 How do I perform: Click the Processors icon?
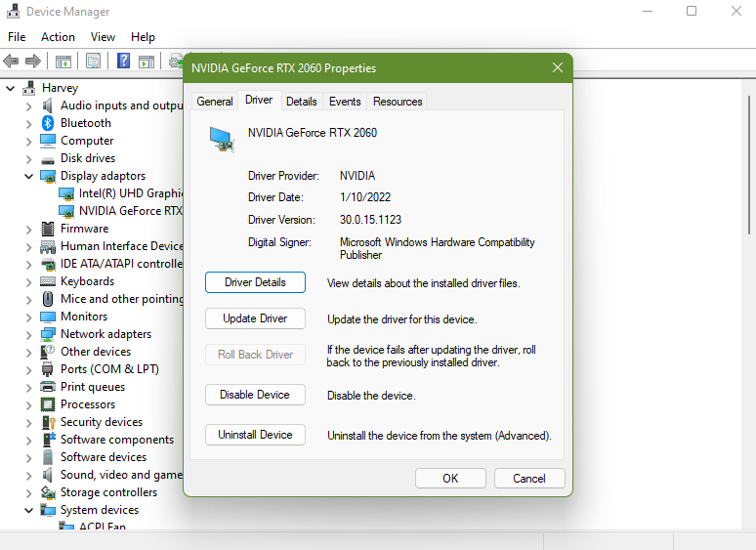48,404
